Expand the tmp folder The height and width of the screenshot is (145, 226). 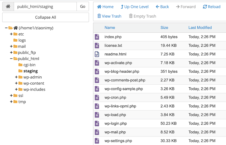pyautogui.click(x=11, y=102)
